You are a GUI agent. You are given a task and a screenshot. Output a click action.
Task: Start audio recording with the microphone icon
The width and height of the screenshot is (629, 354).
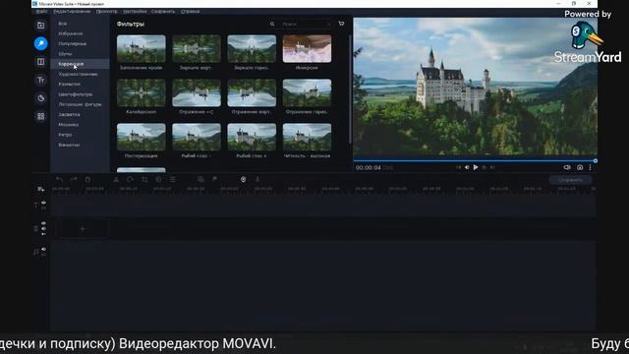point(257,179)
